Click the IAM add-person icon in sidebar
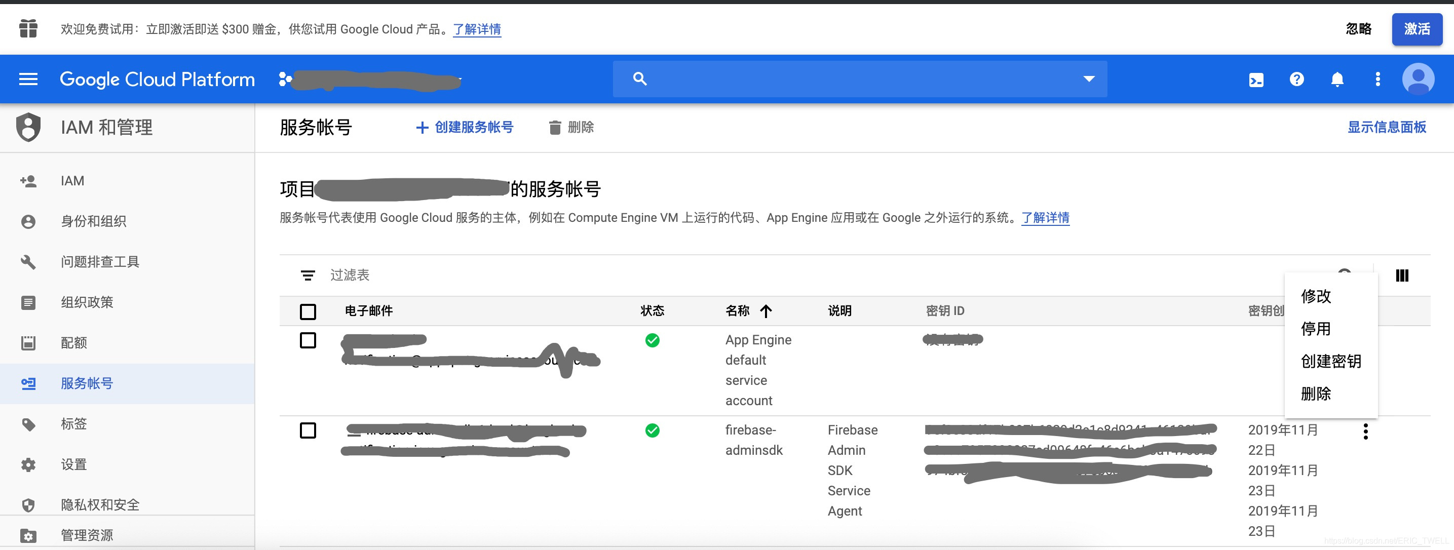The image size is (1454, 550). (x=28, y=181)
